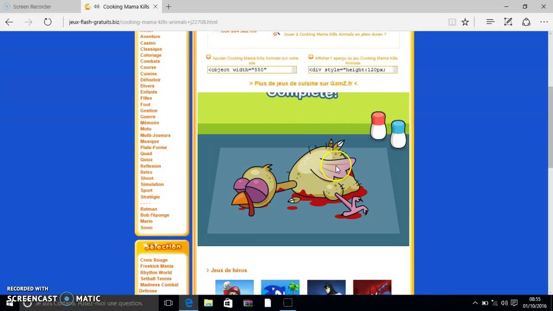Screen dimensions: 553x311
Task: Open the Défouloir category
Action: pos(150,79)
